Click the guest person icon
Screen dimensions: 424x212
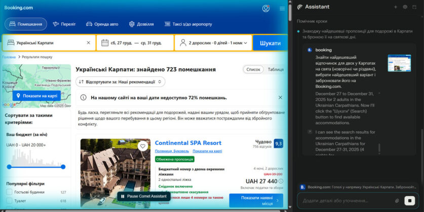(x=183, y=42)
